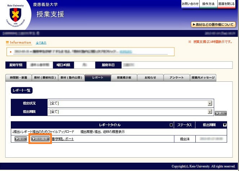
Task: Click the sort arrow in 提出期限 column header
Action: pyautogui.click(x=225, y=125)
